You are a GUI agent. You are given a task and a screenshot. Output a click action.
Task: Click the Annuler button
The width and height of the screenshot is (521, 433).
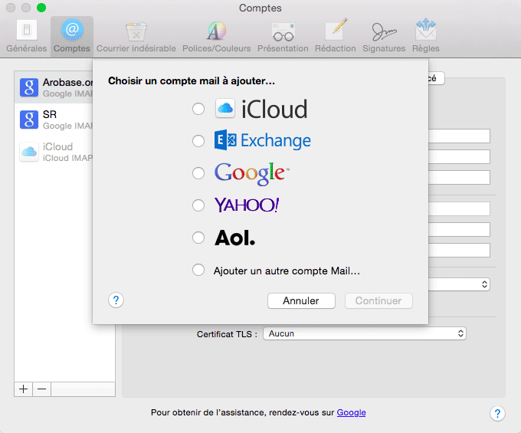[x=301, y=300]
